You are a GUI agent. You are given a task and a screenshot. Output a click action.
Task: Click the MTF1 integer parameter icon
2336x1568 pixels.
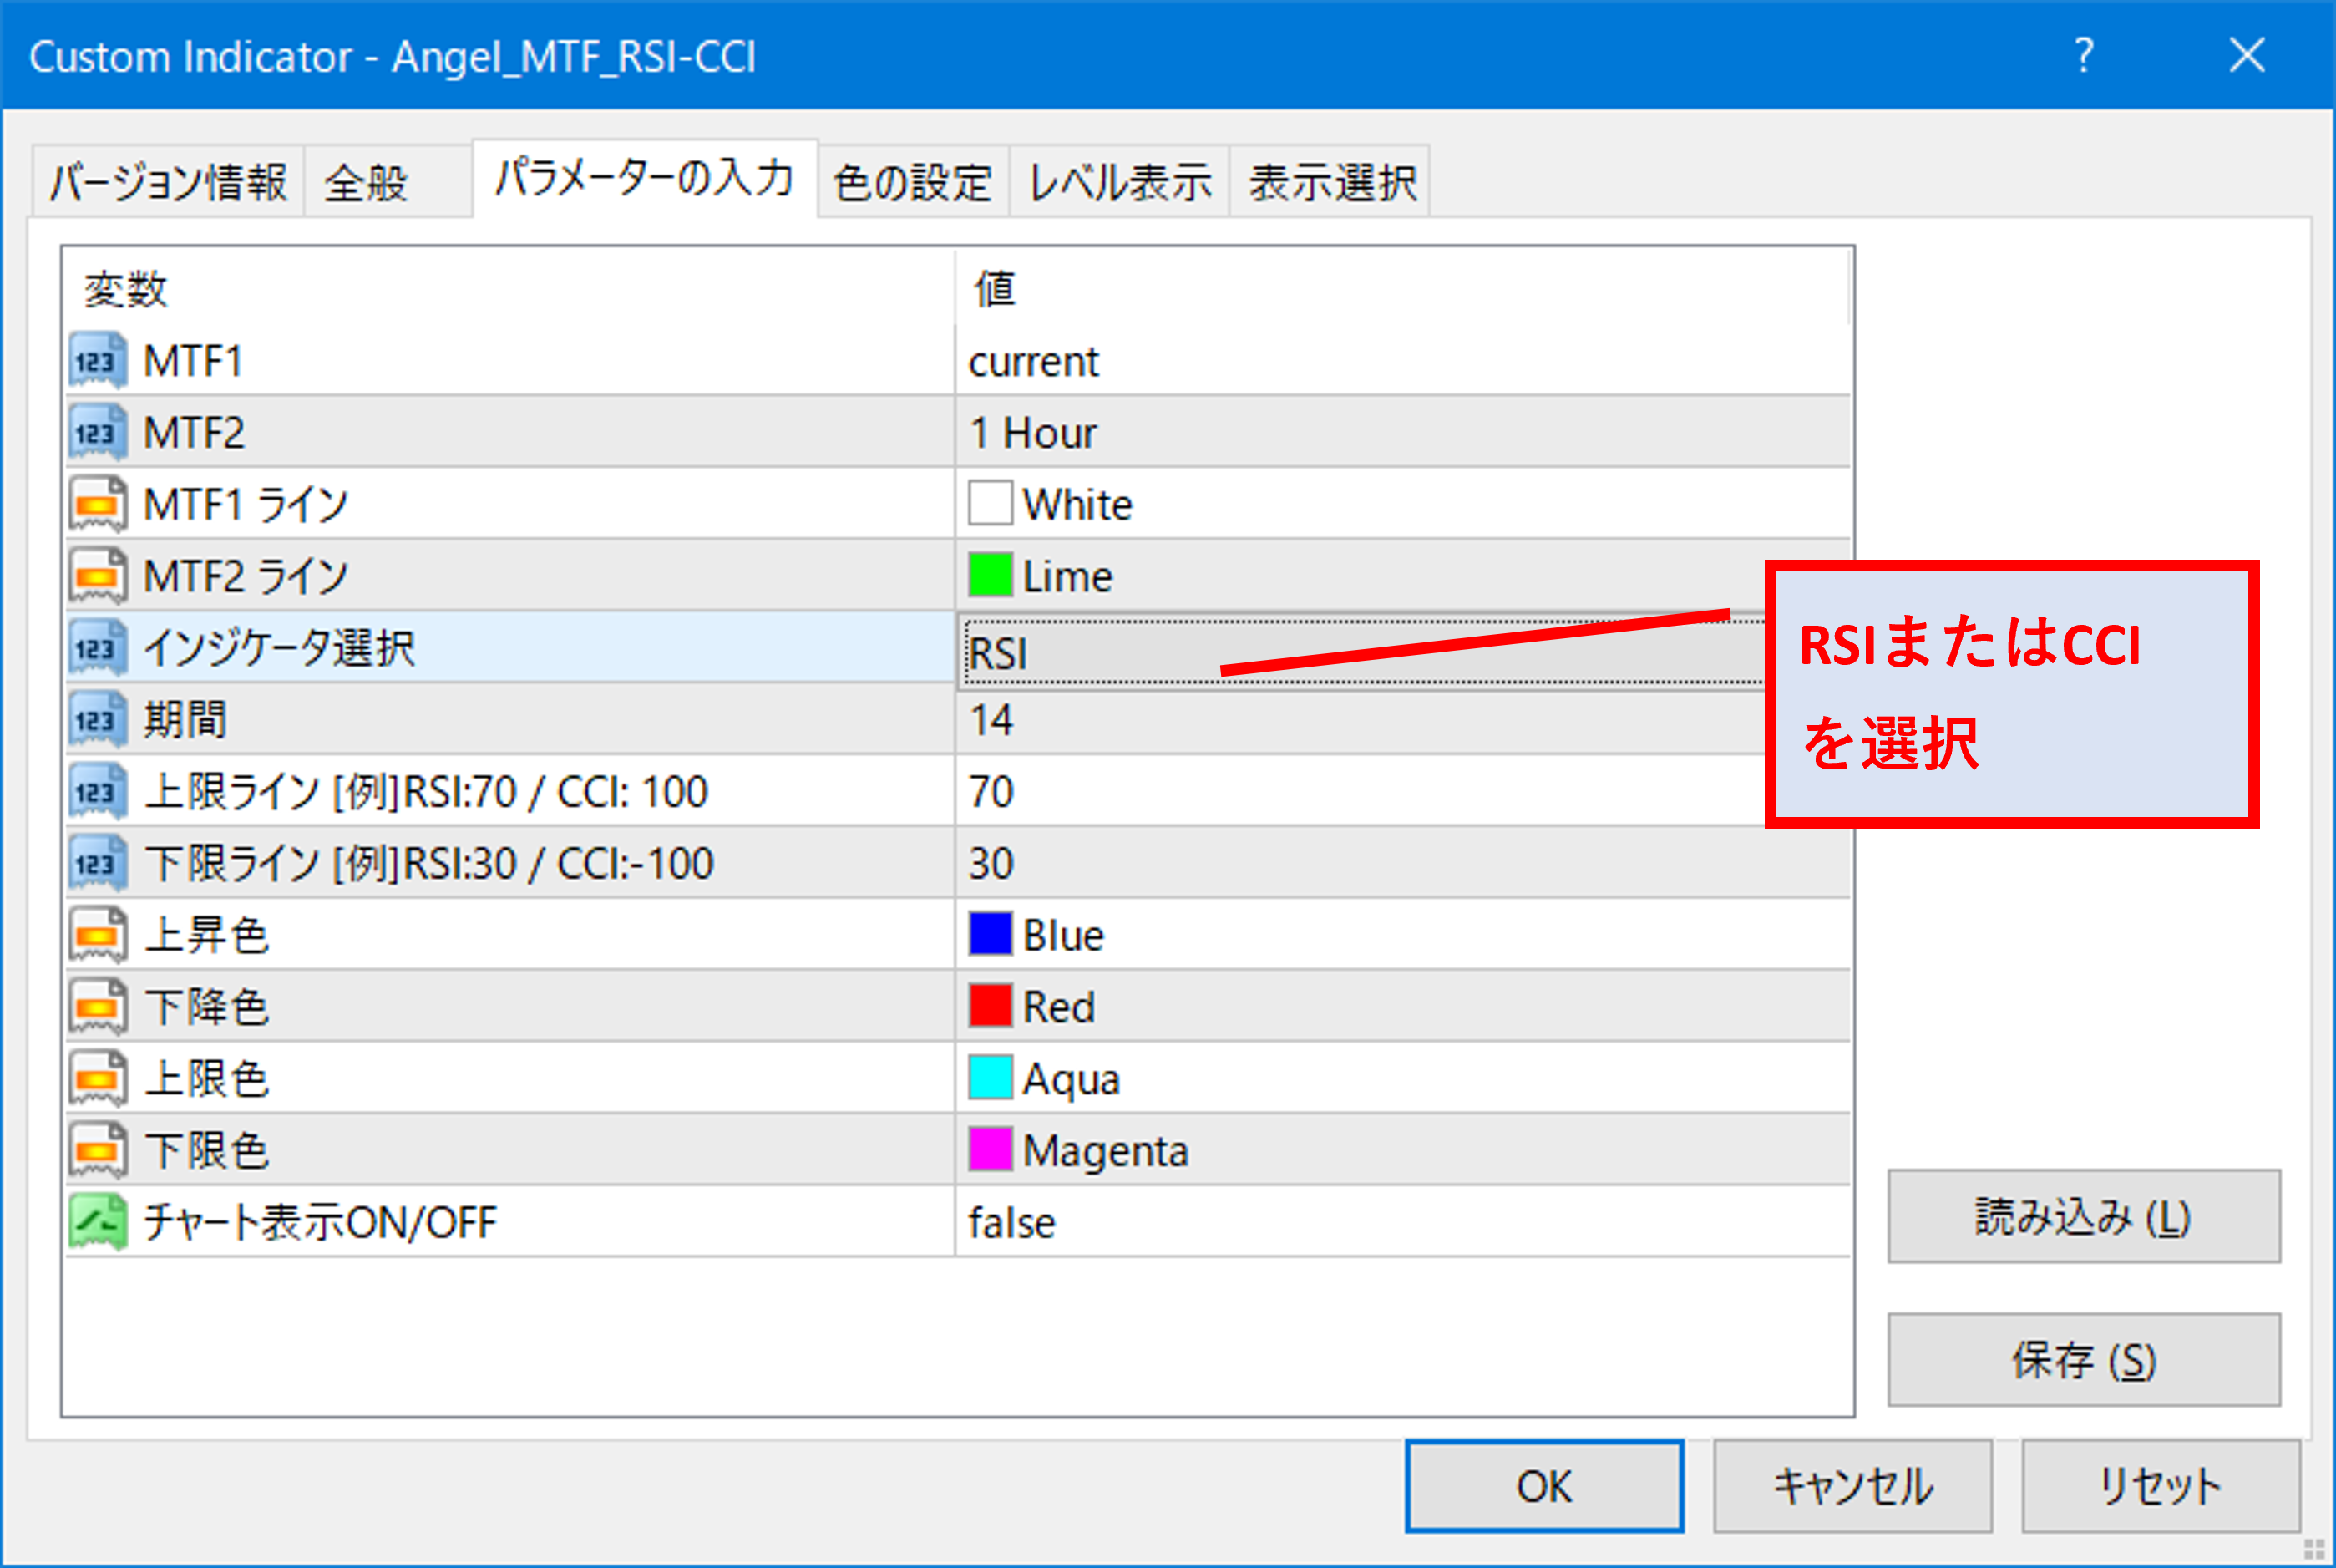pos(98,361)
